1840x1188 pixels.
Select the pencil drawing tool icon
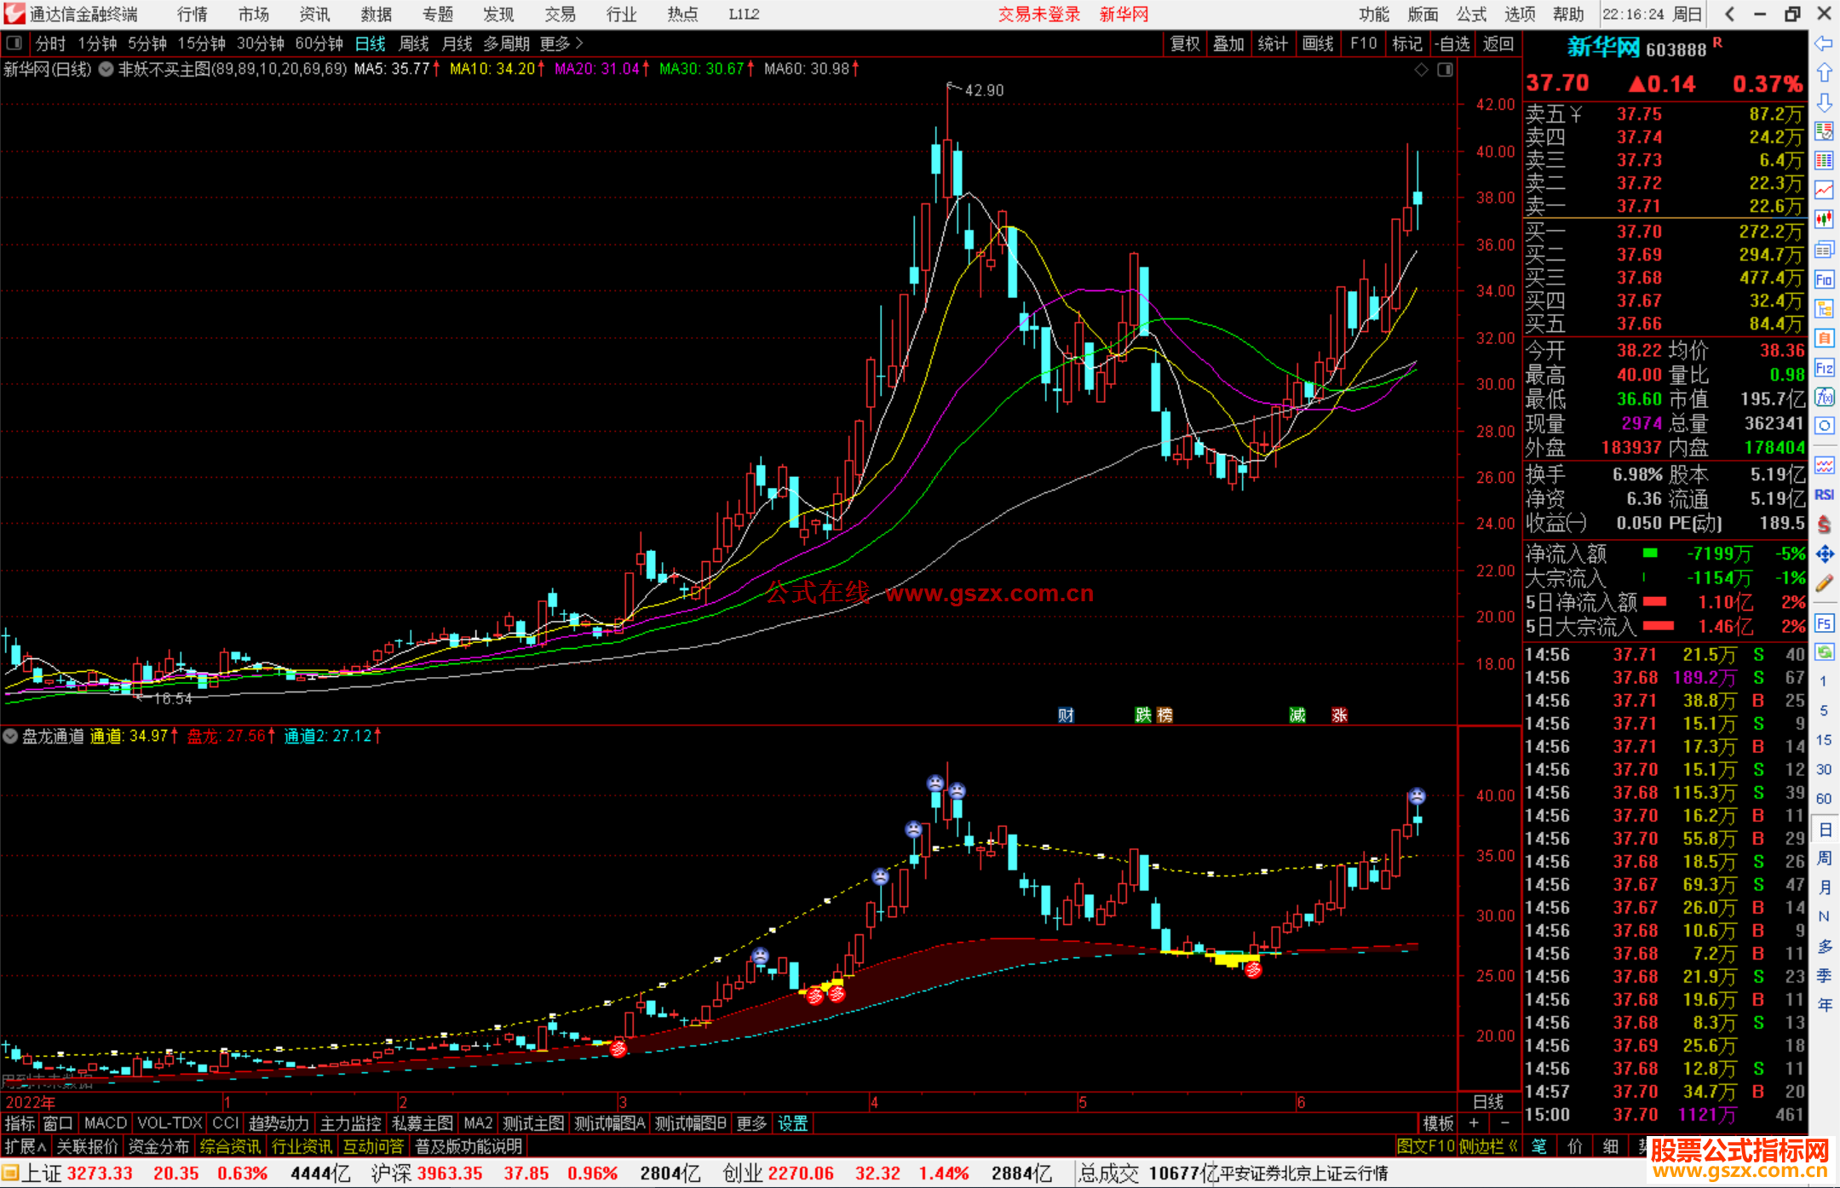pyautogui.click(x=1824, y=583)
